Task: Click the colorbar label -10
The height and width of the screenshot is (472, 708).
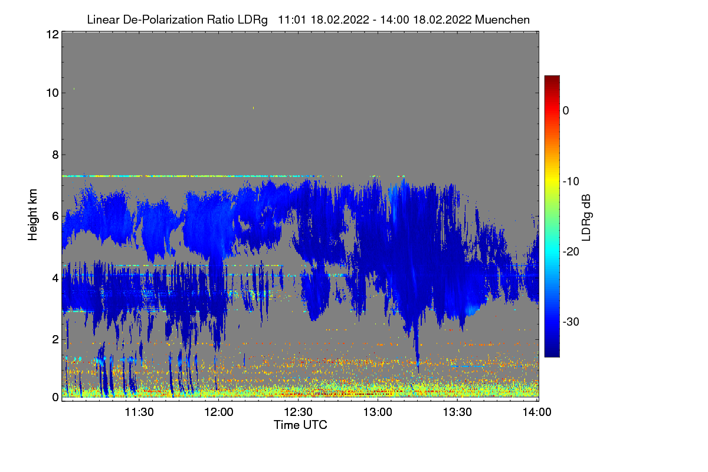Action: click(x=572, y=181)
